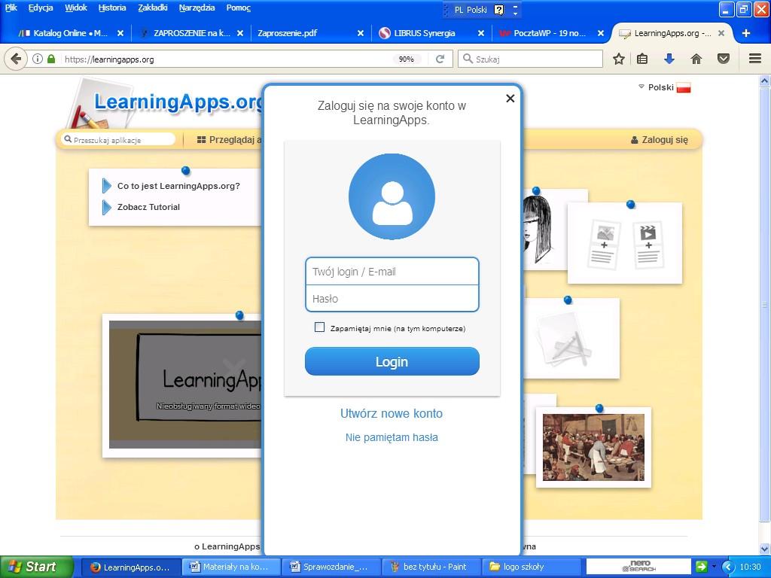Click the Twój login / E-mail field
The width and height of the screenshot is (771, 578).
[x=392, y=271]
